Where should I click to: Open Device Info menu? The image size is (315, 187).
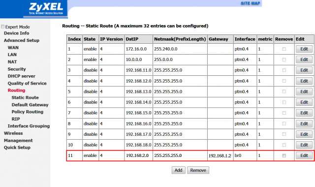(x=16, y=33)
